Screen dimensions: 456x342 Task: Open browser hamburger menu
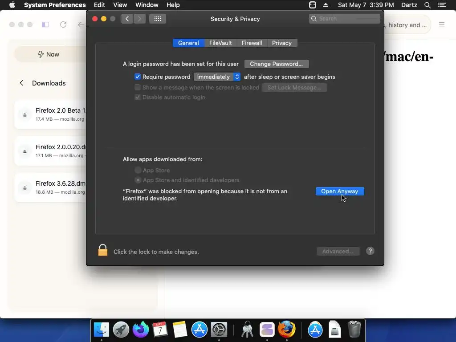pos(442,24)
